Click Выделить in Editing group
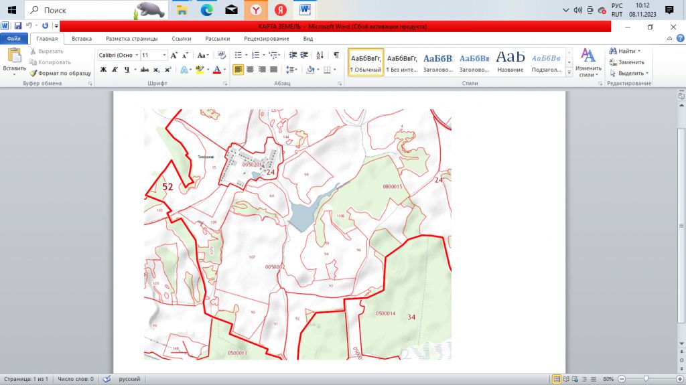The height and width of the screenshot is (385, 686). (x=630, y=73)
